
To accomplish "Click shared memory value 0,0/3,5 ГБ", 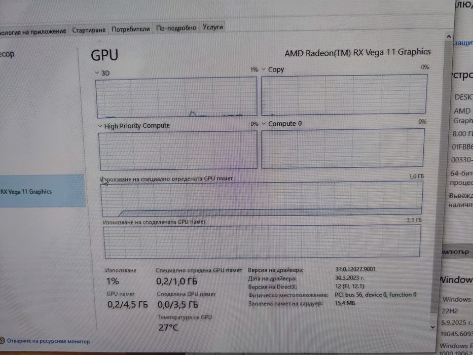I will [x=177, y=305].
